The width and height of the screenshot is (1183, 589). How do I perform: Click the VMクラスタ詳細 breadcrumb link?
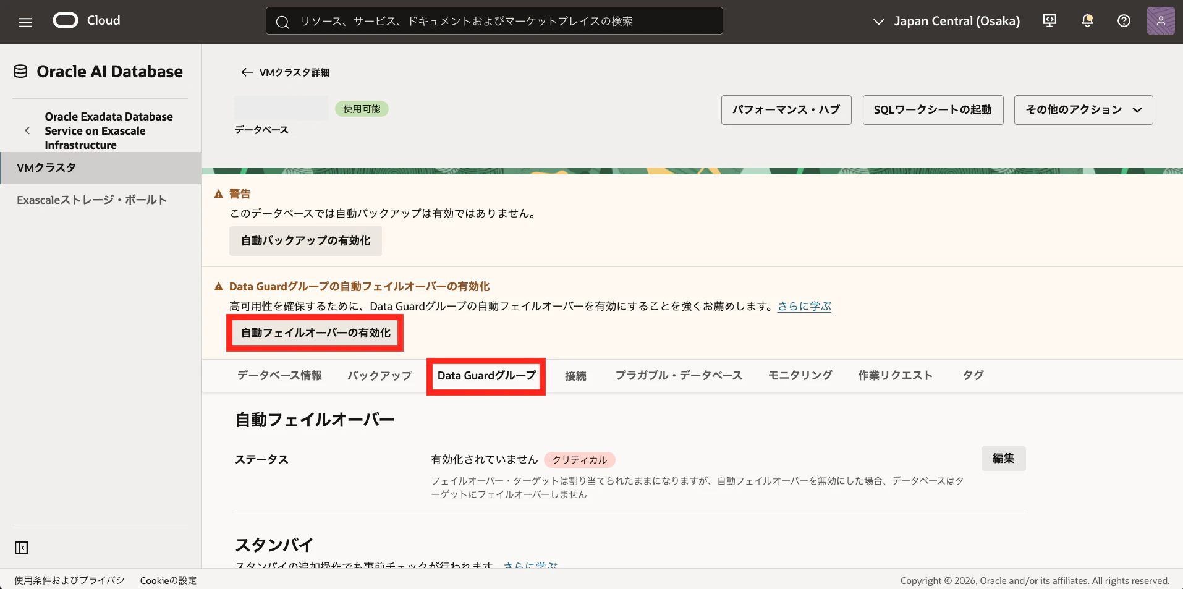[x=294, y=72]
